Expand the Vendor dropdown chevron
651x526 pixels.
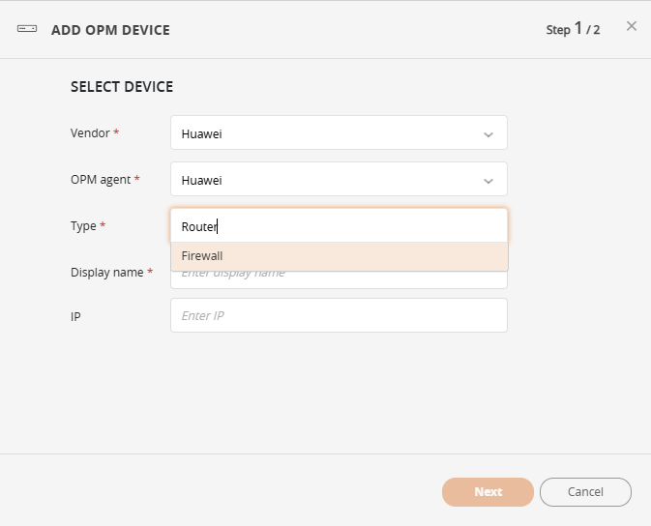click(488, 134)
